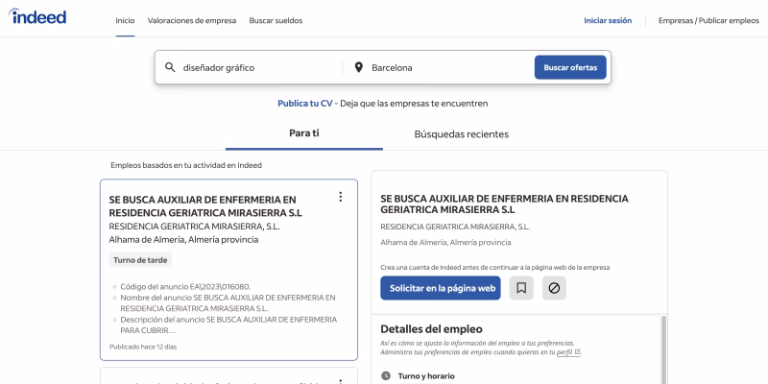Screen dimensions: 768x384
Task: Open the three-dot menu on the Auxiliar de Enfermeria card
Action: (x=341, y=197)
